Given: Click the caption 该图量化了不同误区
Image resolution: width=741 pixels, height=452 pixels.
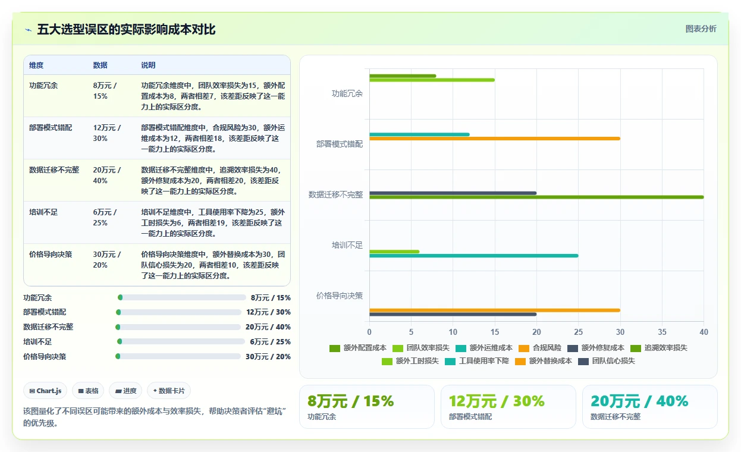Looking at the screenshot, I should pyautogui.click(x=155, y=417).
